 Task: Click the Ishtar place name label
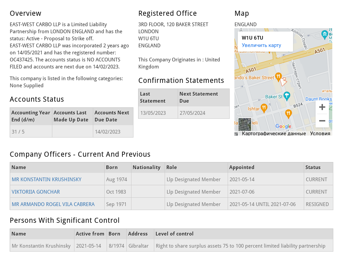(253, 109)
